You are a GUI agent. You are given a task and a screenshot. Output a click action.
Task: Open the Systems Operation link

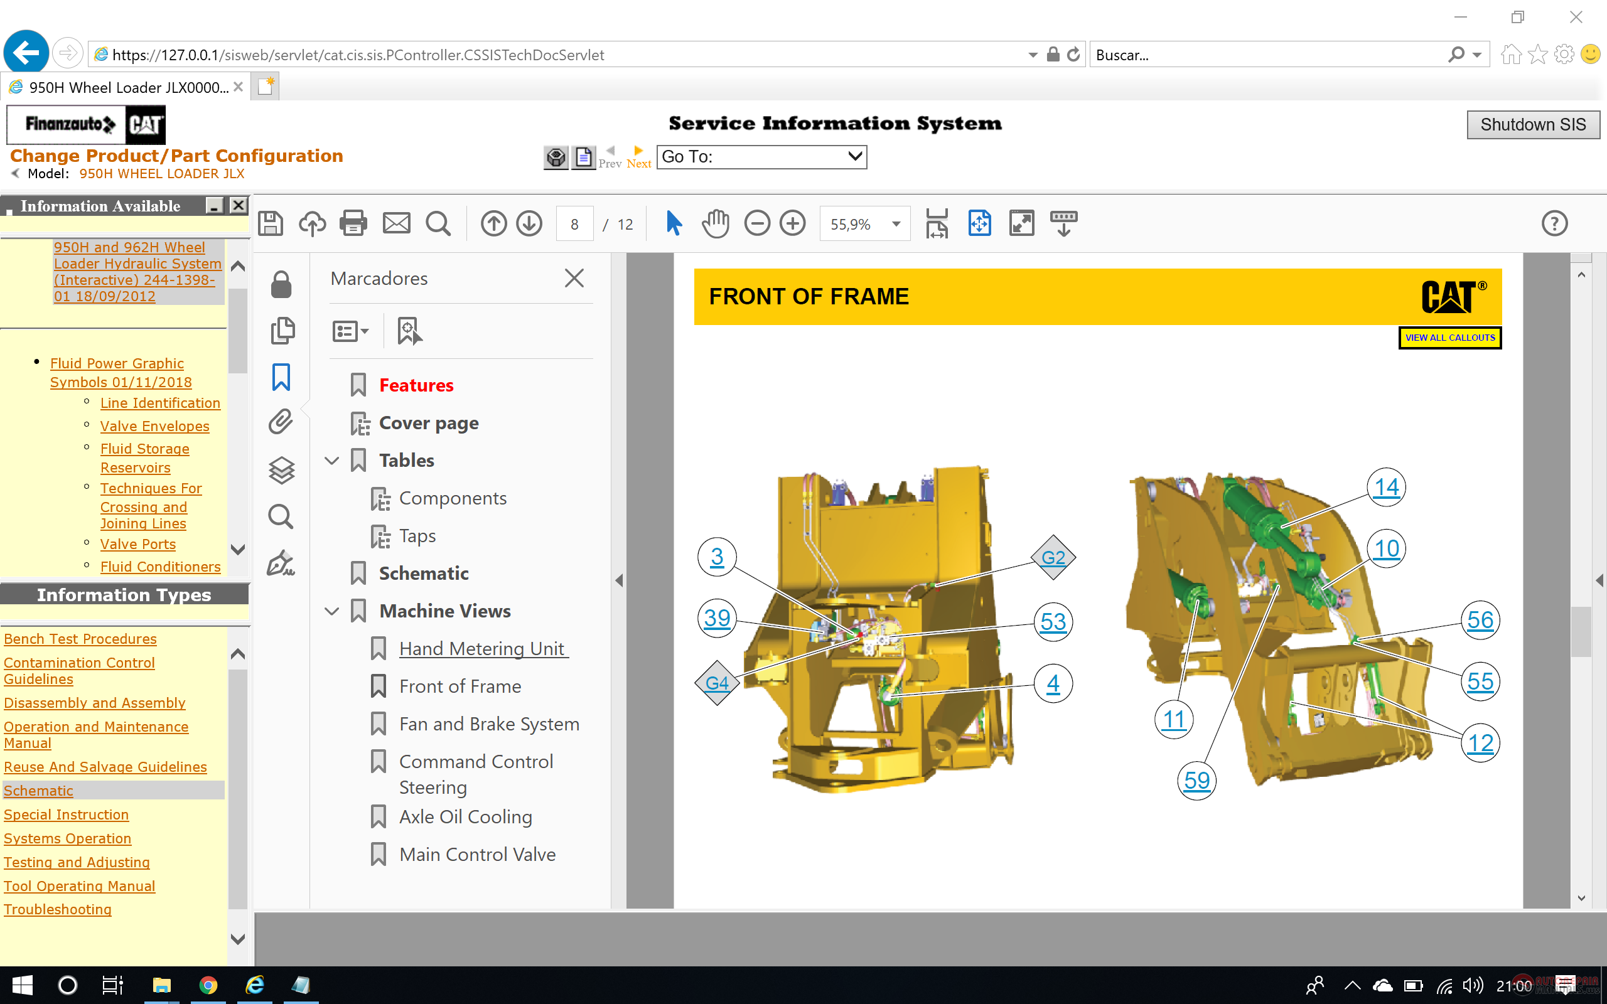[68, 838]
